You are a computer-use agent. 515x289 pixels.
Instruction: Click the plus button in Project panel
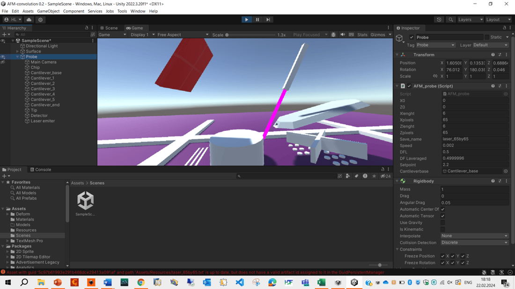[4, 176]
